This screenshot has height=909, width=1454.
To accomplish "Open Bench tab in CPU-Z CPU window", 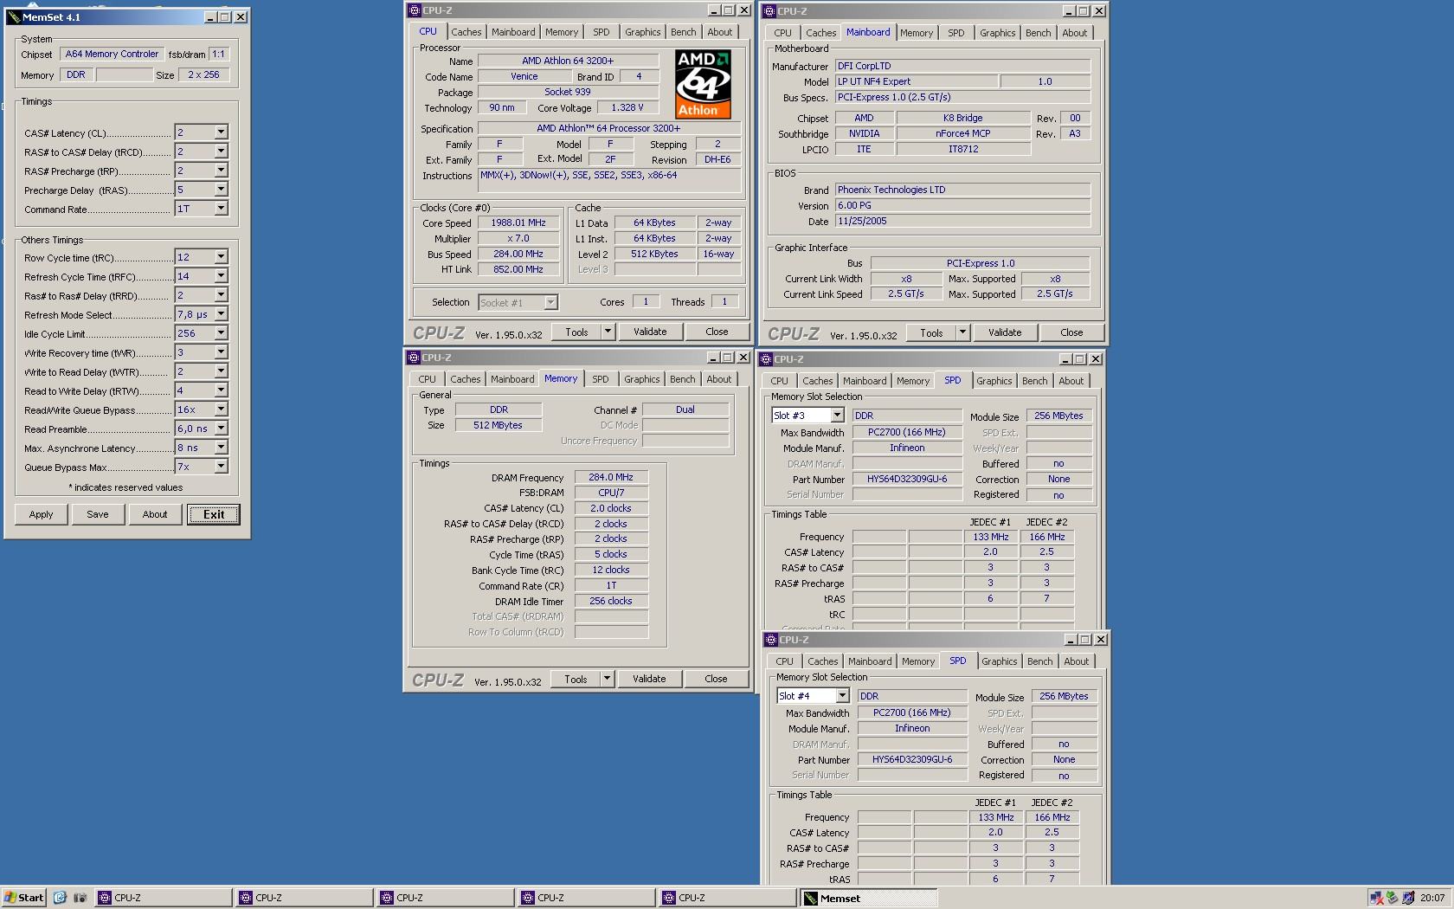I will tap(683, 32).
